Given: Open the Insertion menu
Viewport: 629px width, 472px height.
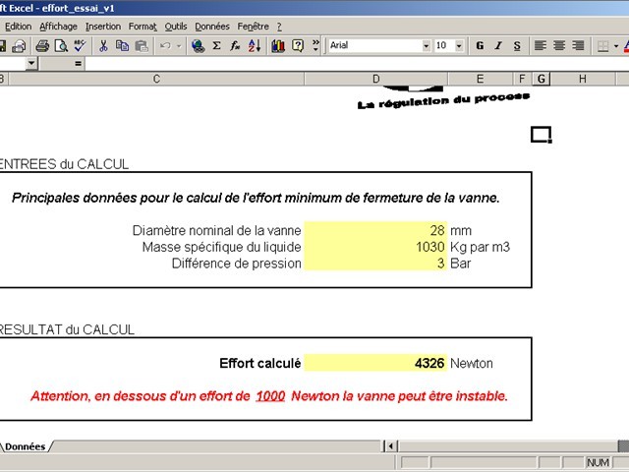Looking at the screenshot, I should [103, 27].
